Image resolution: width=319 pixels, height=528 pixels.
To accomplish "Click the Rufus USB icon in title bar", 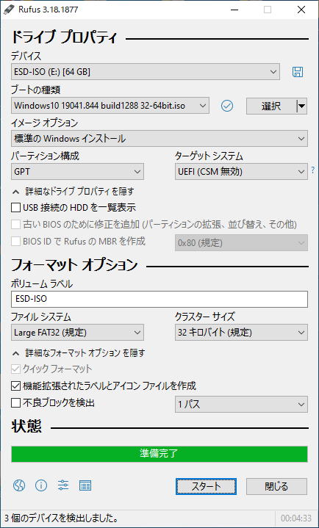I will (x=7, y=10).
